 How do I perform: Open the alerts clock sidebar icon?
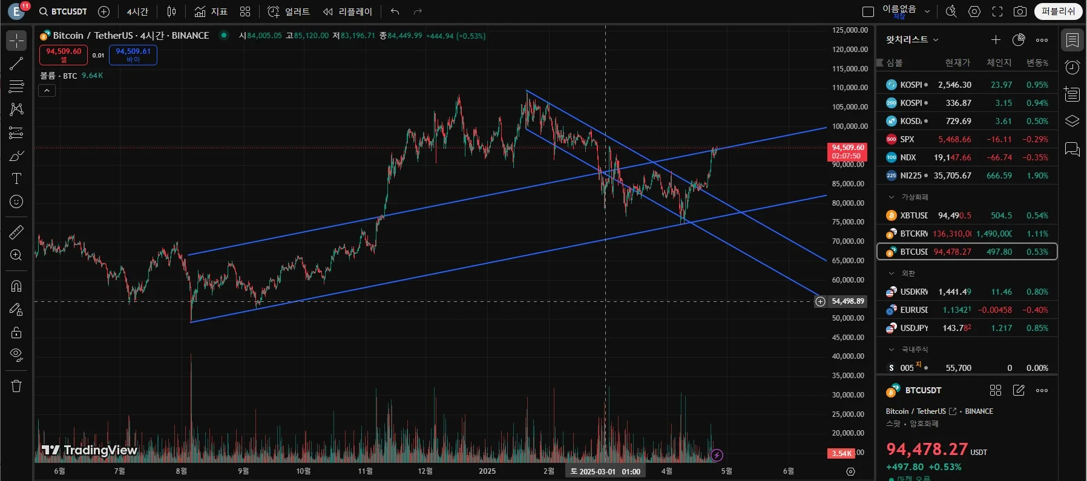click(x=1072, y=67)
